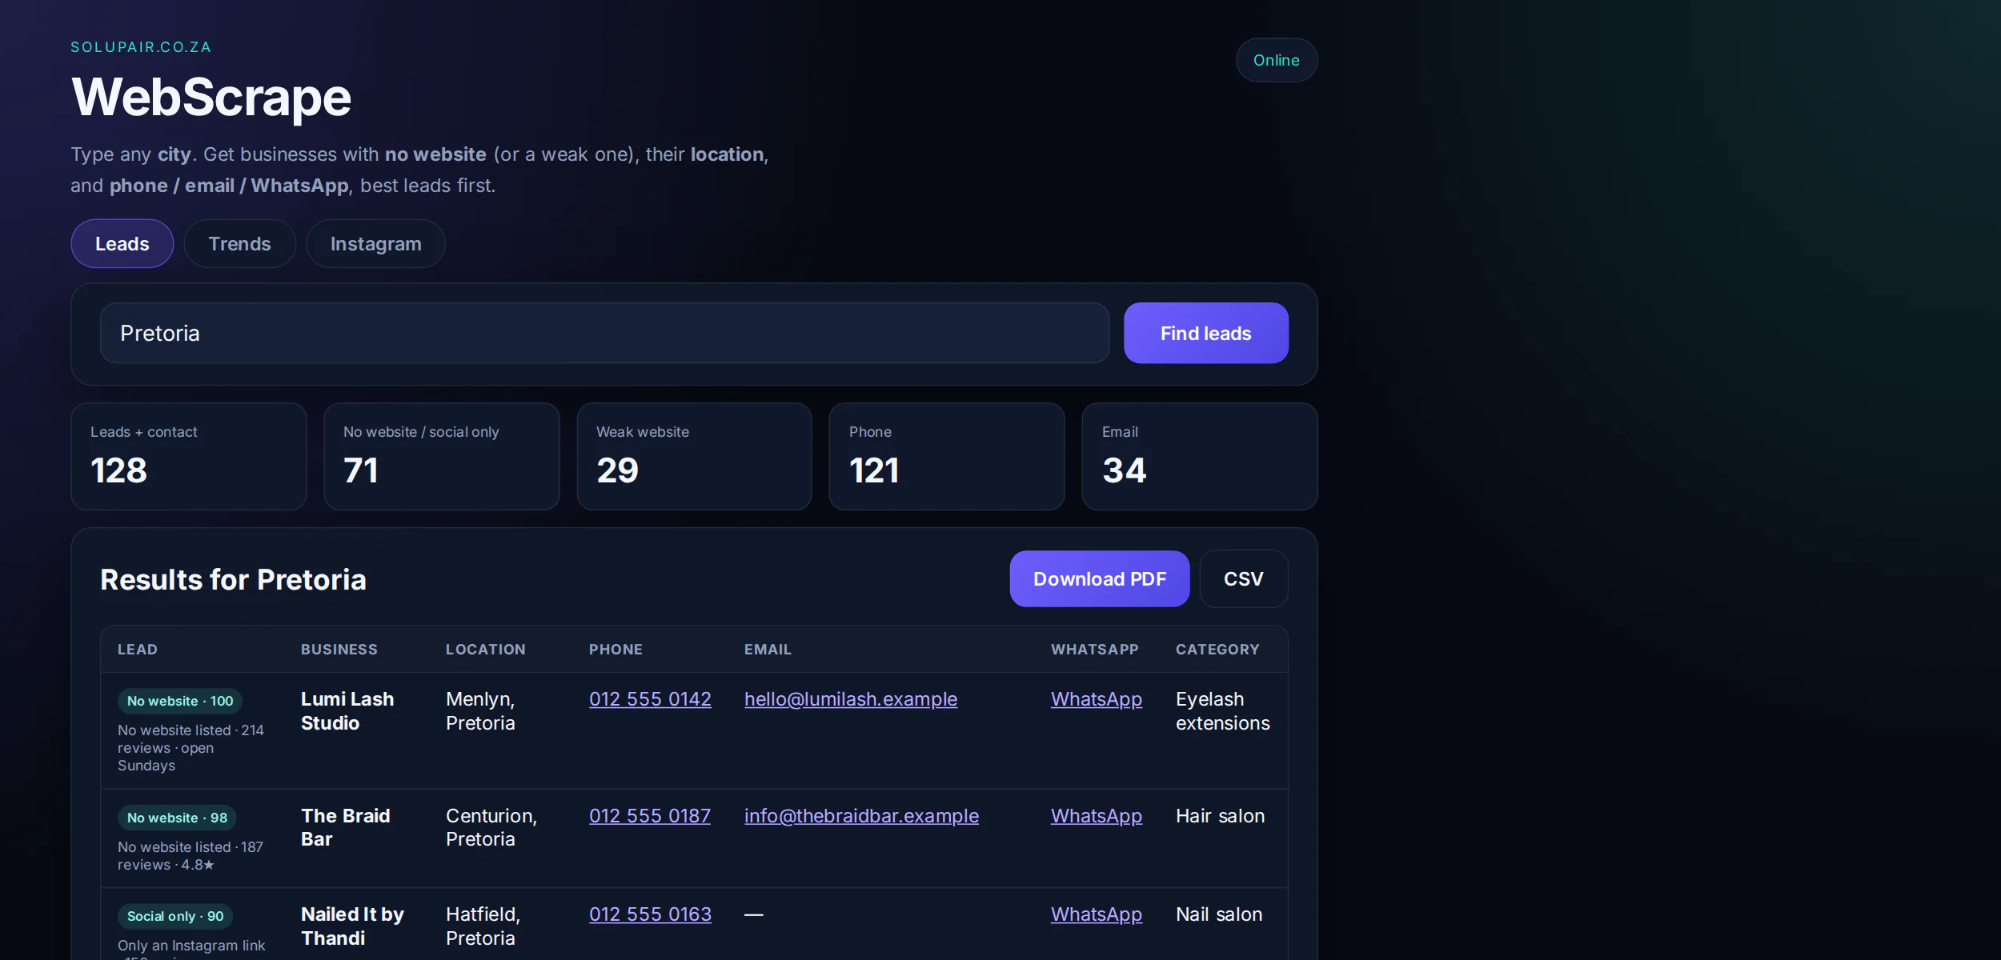Click the Find leads button
This screenshot has width=2001, height=960.
click(x=1205, y=333)
